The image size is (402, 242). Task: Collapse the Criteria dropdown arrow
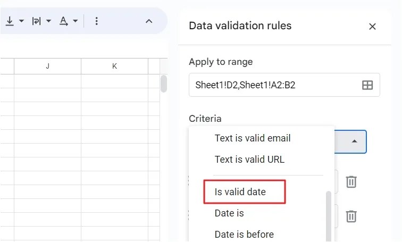(354, 141)
